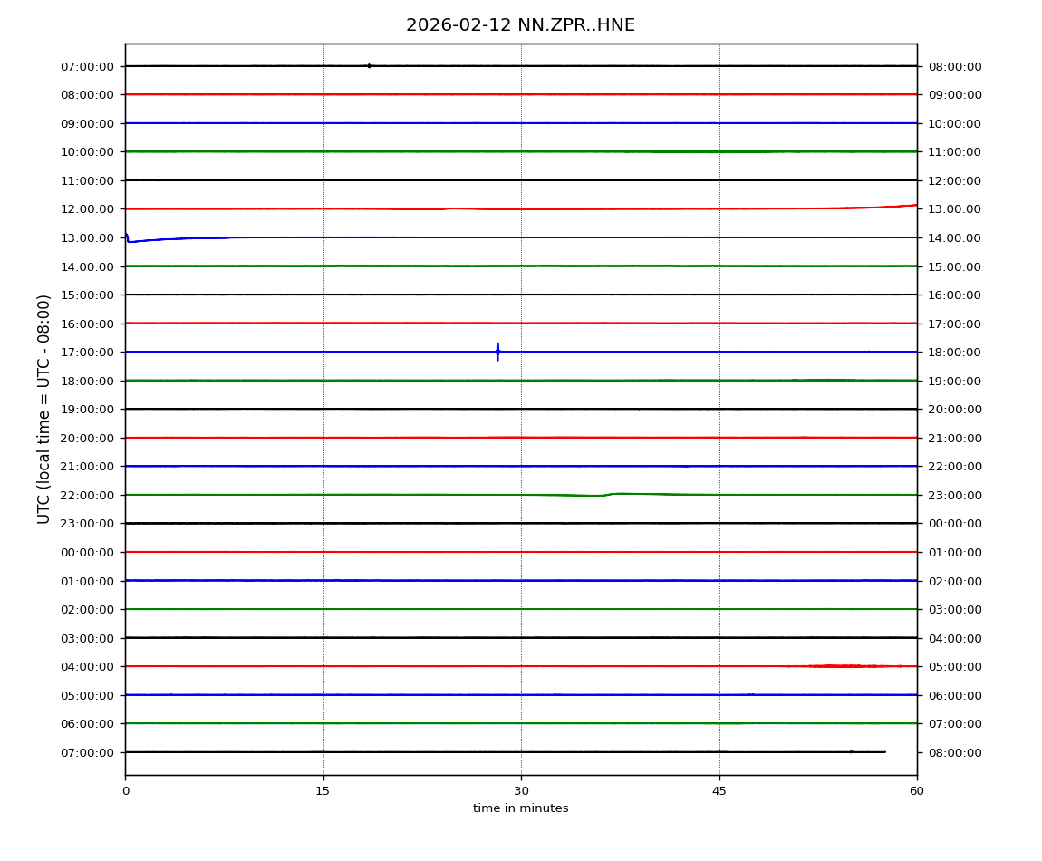Image resolution: width=1042 pixels, height=861 pixels.
Task: Click the 05:00:00 local-time label
Action: coord(954,666)
